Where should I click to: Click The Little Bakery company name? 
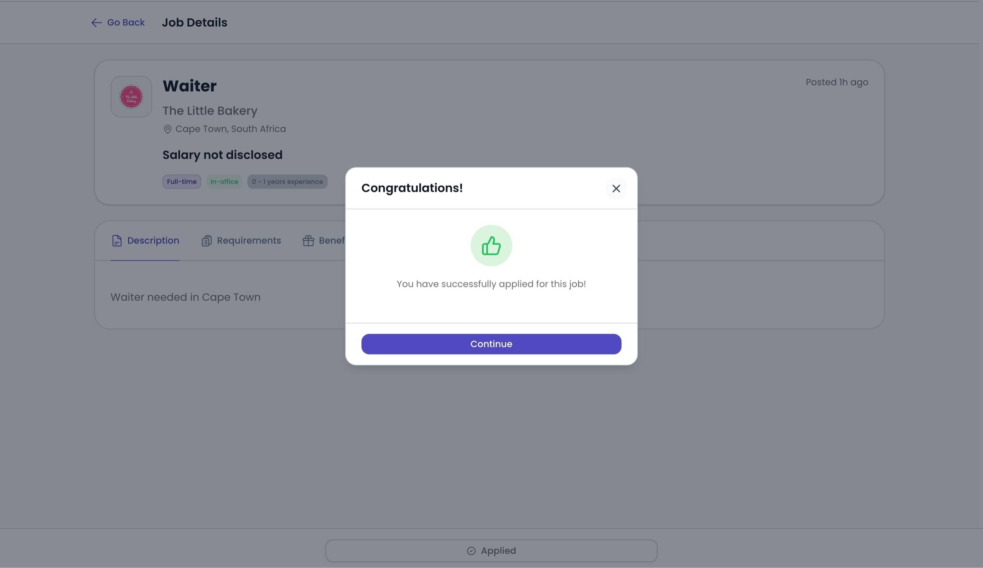(x=210, y=110)
